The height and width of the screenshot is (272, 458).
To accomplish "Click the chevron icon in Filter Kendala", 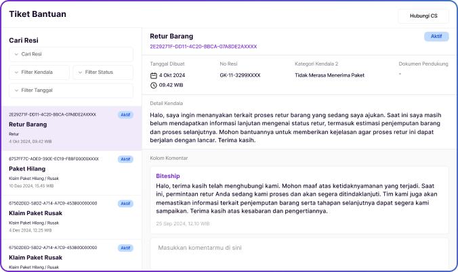I will pos(16,72).
